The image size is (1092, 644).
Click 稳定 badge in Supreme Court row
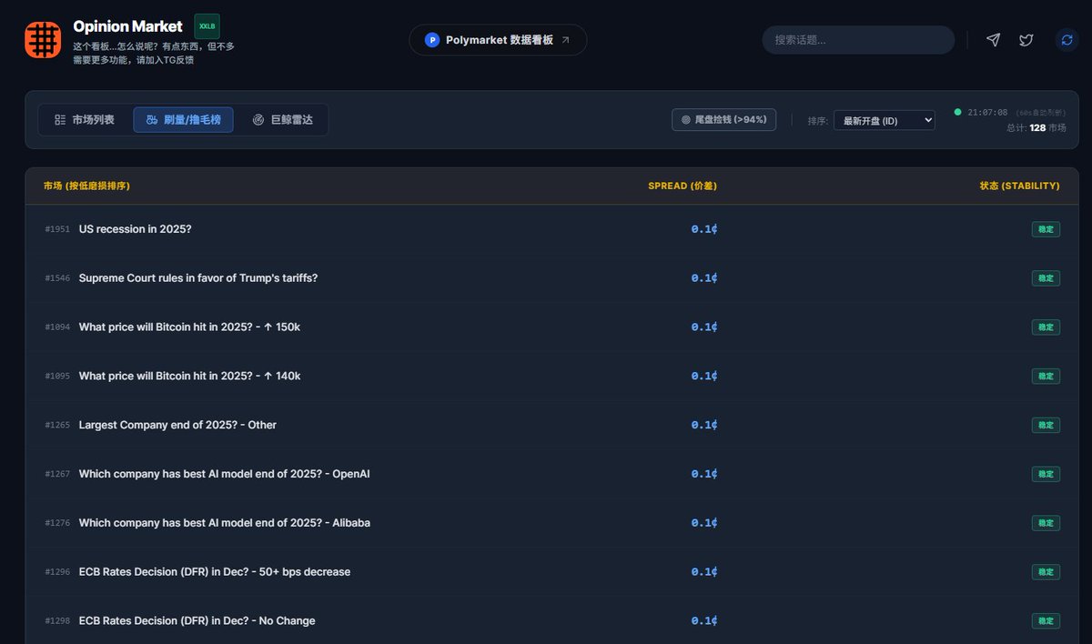click(1046, 278)
